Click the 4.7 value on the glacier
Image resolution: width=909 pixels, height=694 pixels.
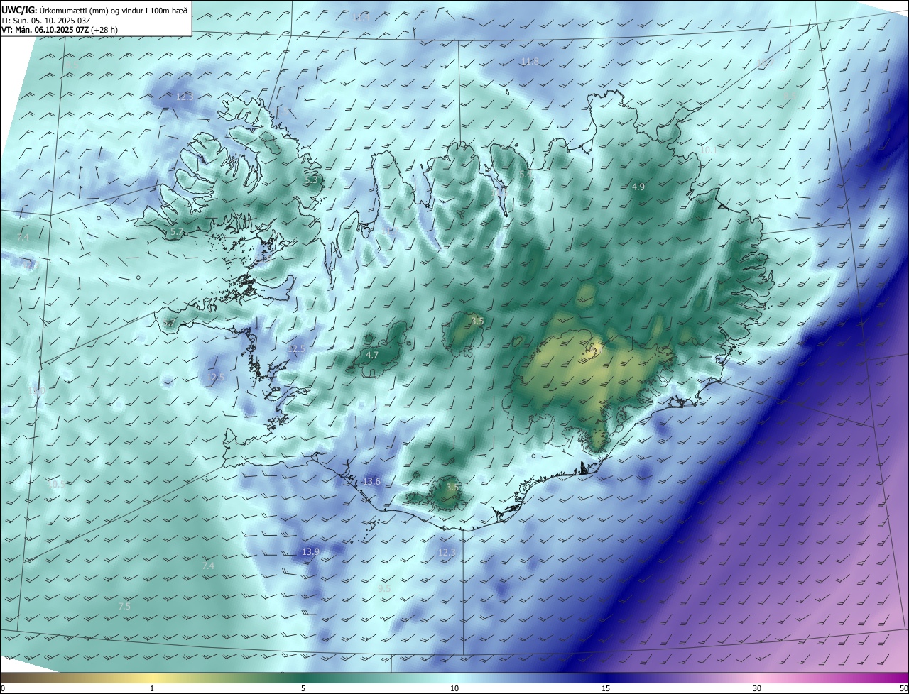372,355
